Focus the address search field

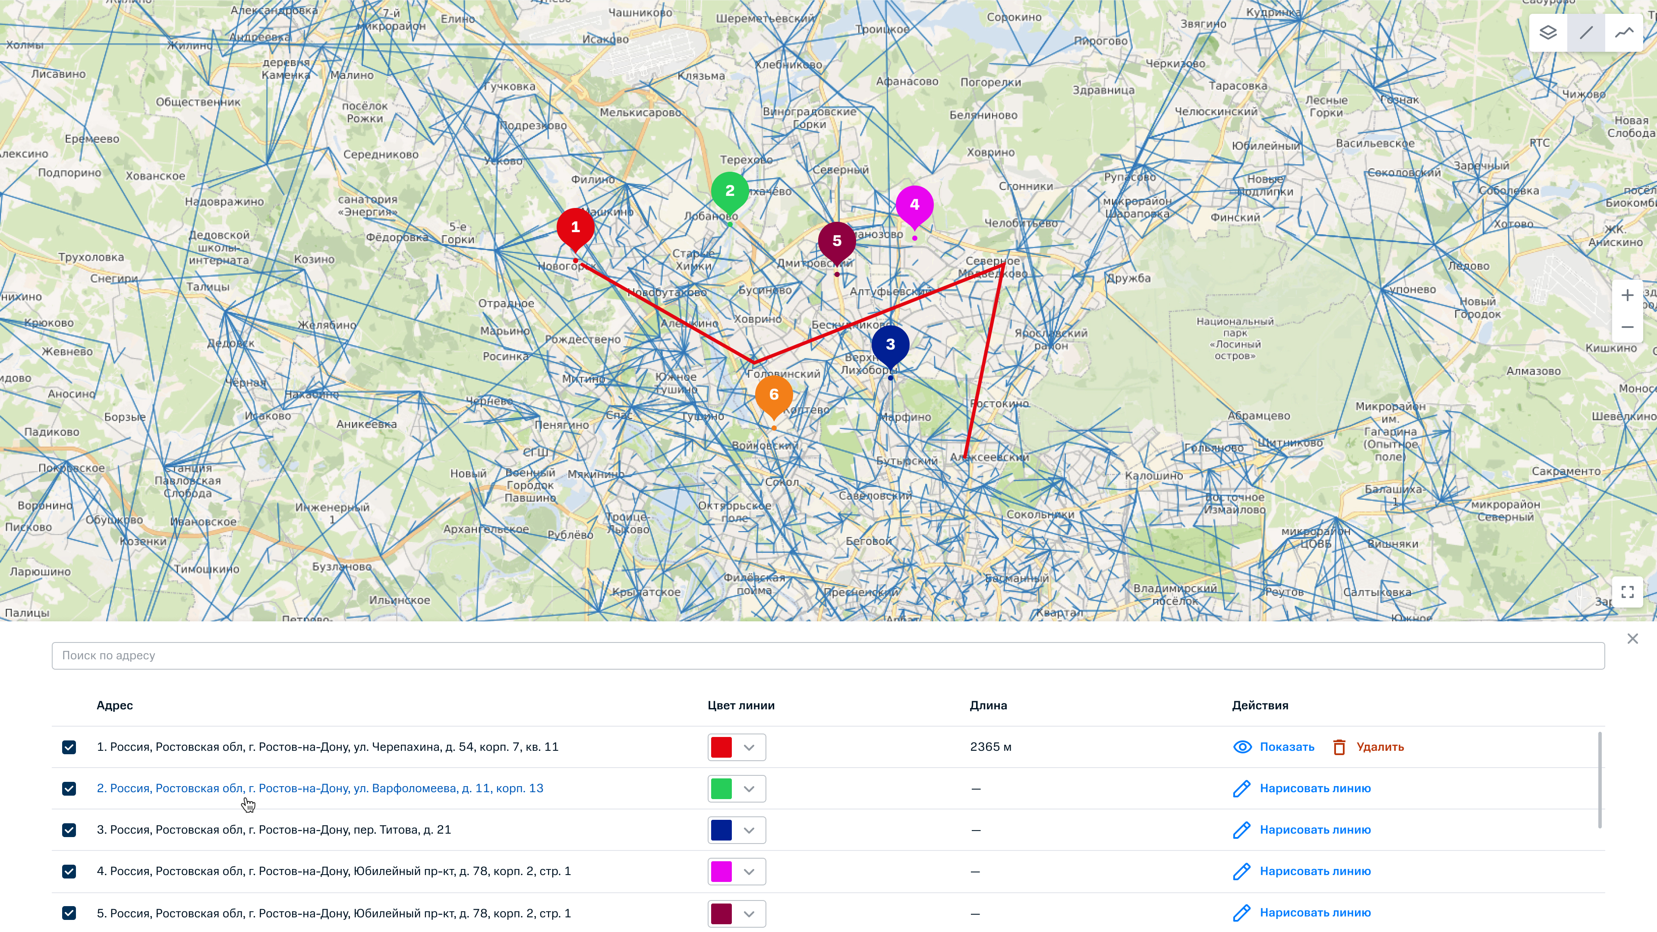click(x=828, y=655)
